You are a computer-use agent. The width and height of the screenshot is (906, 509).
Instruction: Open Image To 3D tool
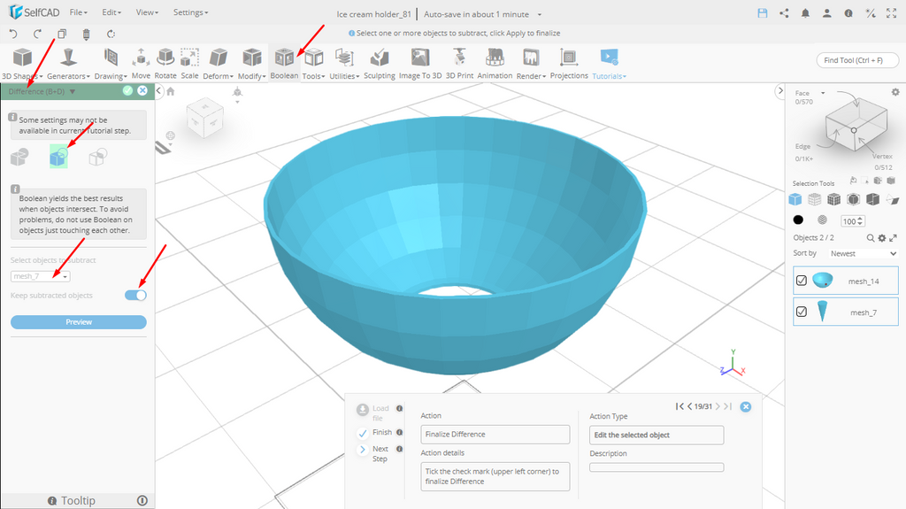click(420, 64)
